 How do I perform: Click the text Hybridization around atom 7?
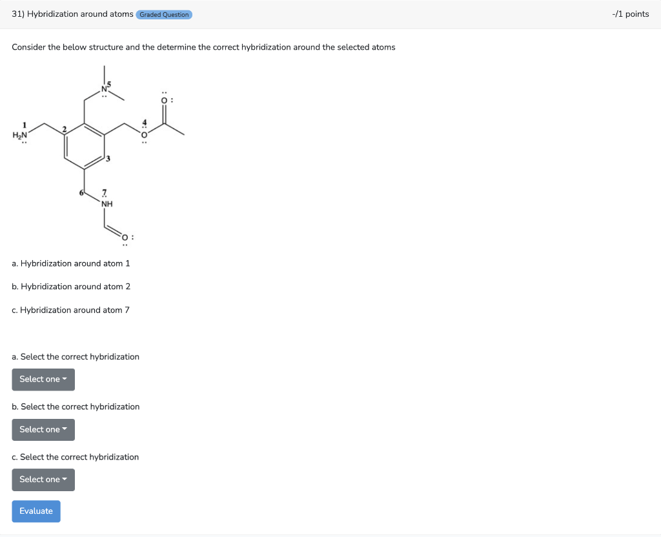point(71,310)
